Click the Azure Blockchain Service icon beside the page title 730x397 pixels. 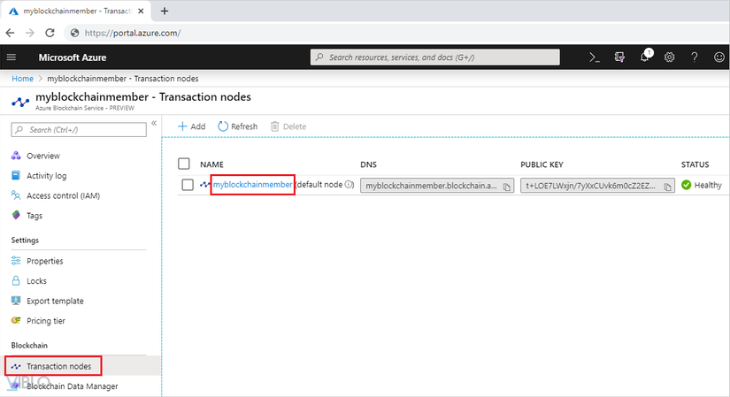tap(20, 102)
